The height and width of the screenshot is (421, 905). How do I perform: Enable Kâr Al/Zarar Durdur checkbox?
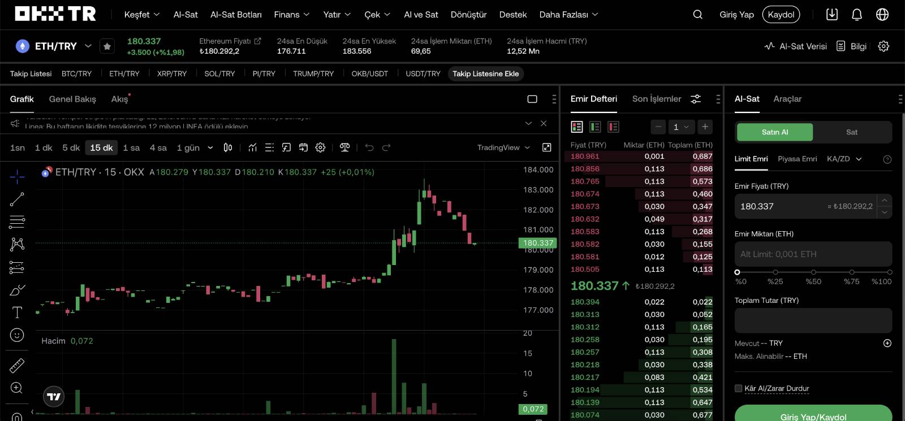click(x=738, y=388)
